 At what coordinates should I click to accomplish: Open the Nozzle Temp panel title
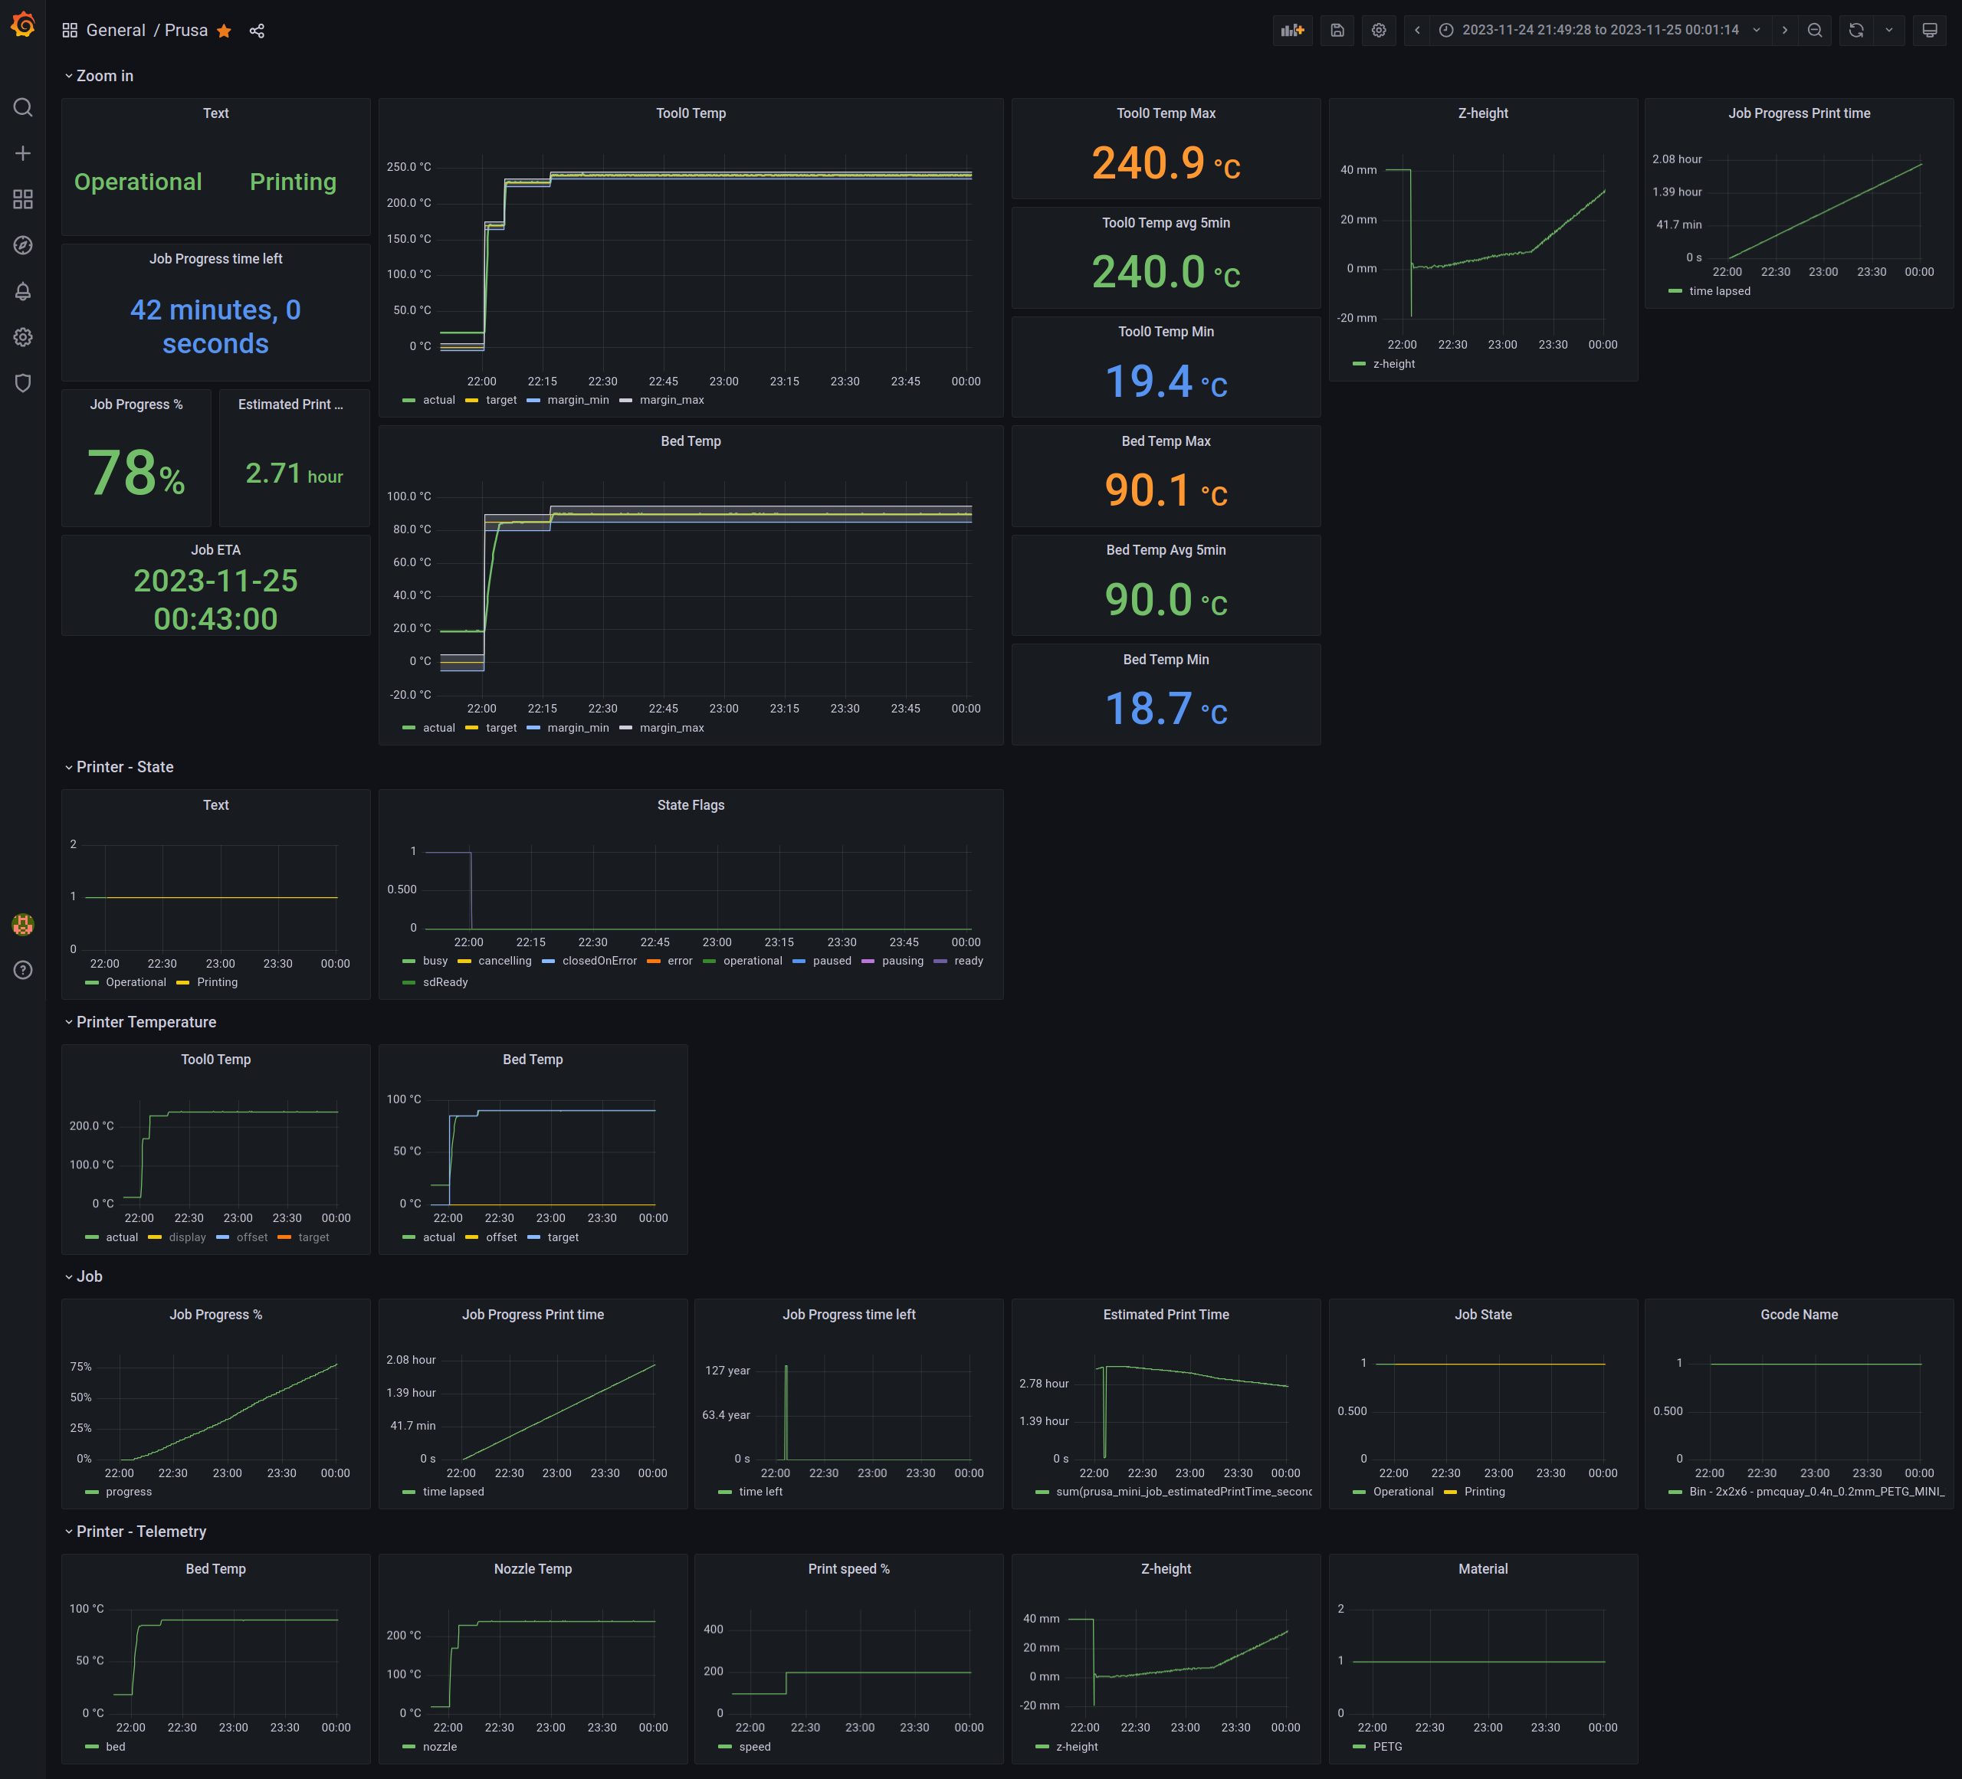click(x=533, y=1569)
